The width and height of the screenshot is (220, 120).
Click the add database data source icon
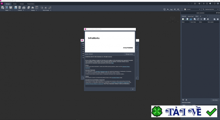(x=187, y=19)
